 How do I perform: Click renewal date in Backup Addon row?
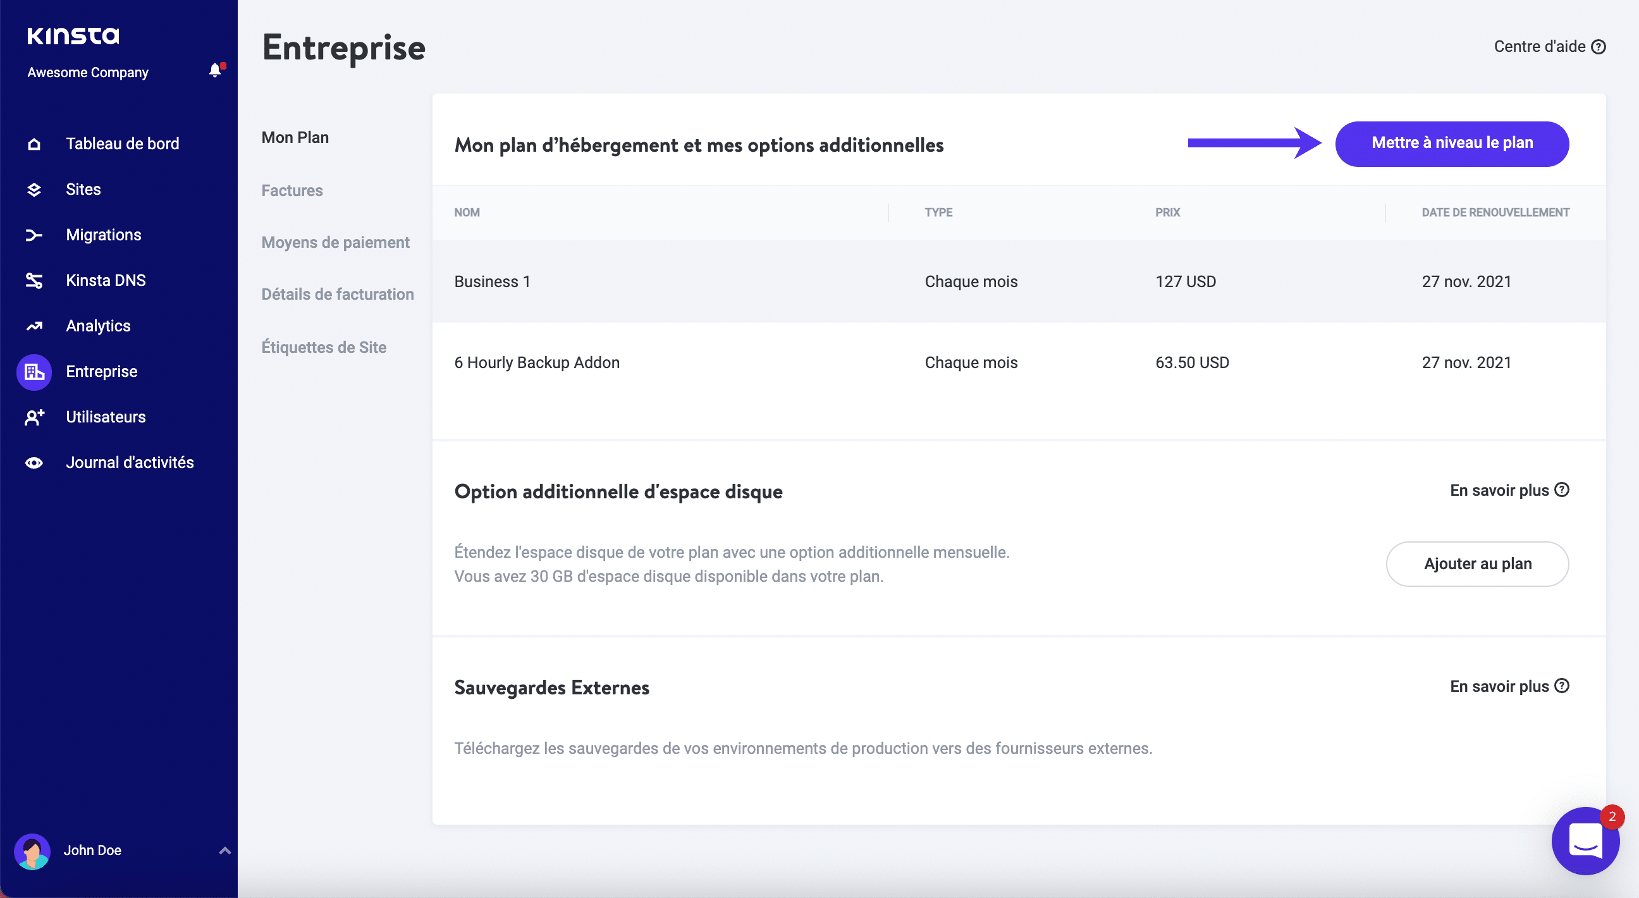[x=1466, y=363]
